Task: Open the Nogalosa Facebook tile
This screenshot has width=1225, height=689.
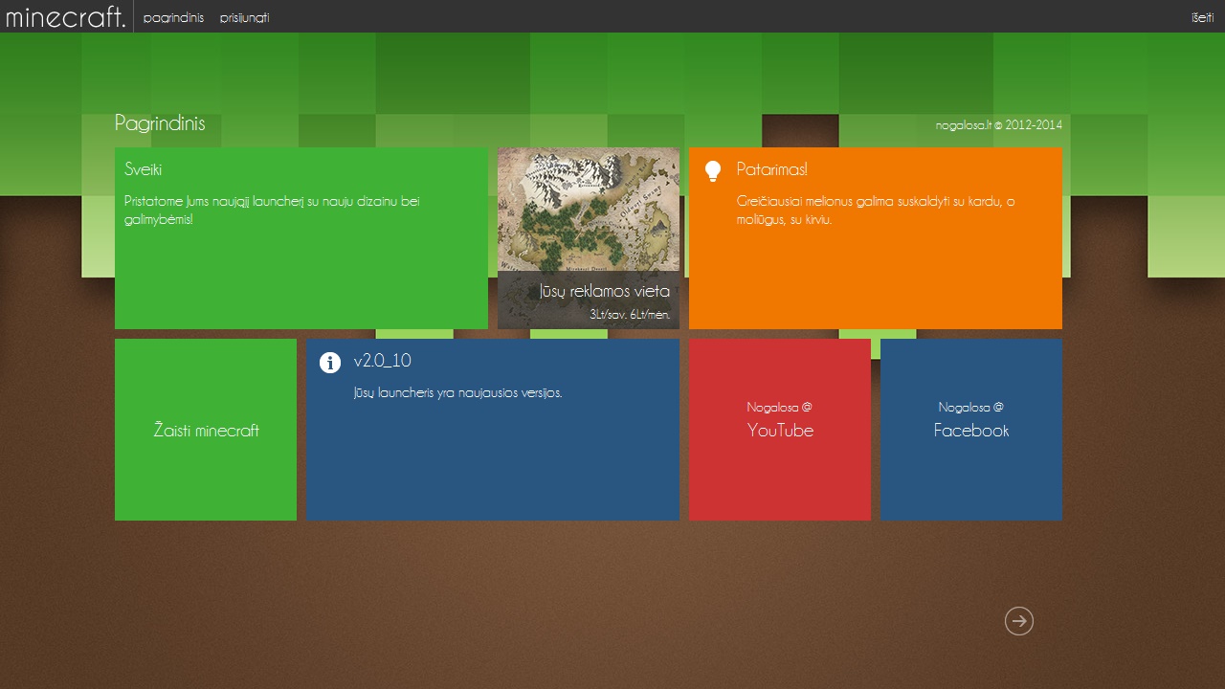Action: click(971, 430)
